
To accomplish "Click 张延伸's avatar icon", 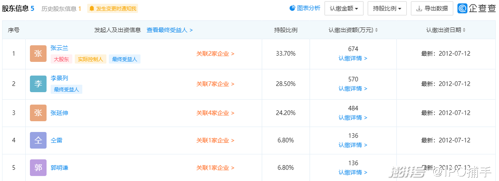I will click(38, 113).
